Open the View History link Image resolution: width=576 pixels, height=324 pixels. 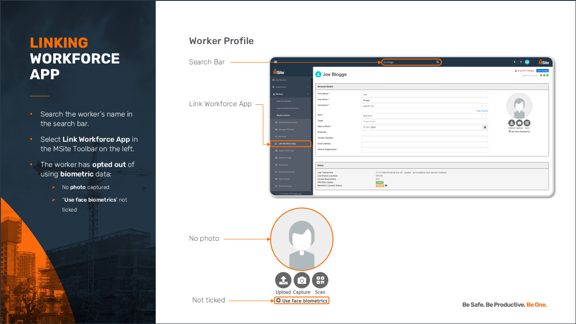[x=482, y=111]
